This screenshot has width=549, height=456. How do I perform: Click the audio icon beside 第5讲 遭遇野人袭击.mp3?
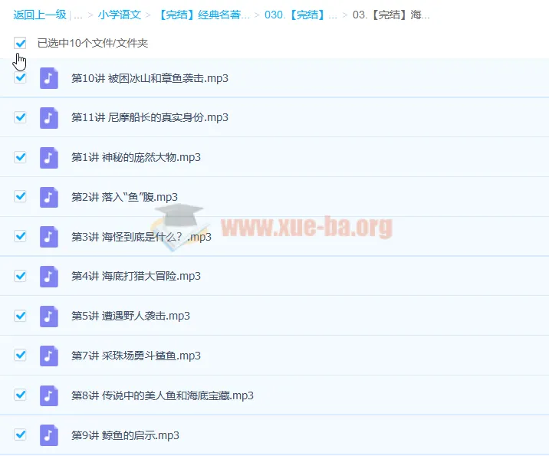49,316
